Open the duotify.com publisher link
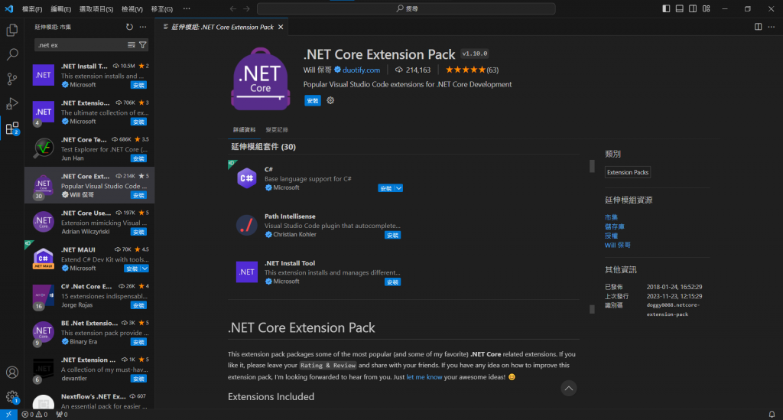Screen dimensions: 783x420 (362, 70)
